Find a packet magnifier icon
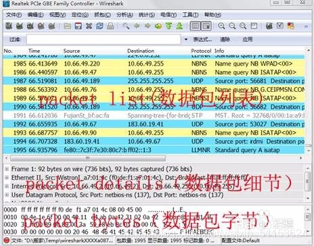This screenshot has width=314, height=246. (126, 26)
